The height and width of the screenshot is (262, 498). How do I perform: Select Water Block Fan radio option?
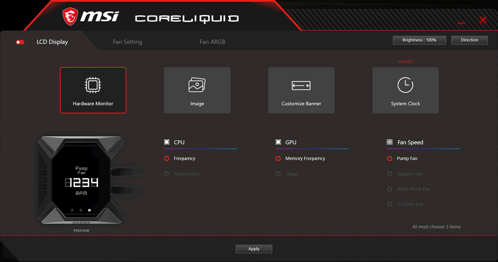pos(390,189)
